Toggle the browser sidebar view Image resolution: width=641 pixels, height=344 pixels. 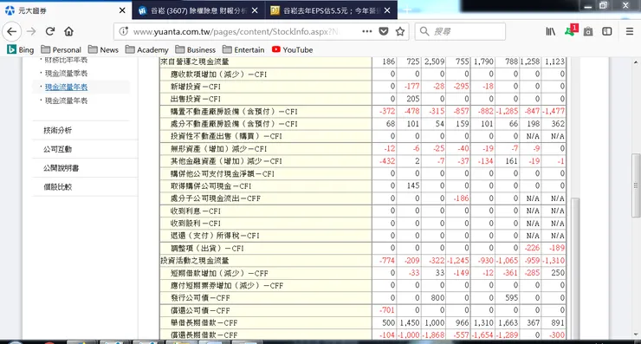coord(607,31)
